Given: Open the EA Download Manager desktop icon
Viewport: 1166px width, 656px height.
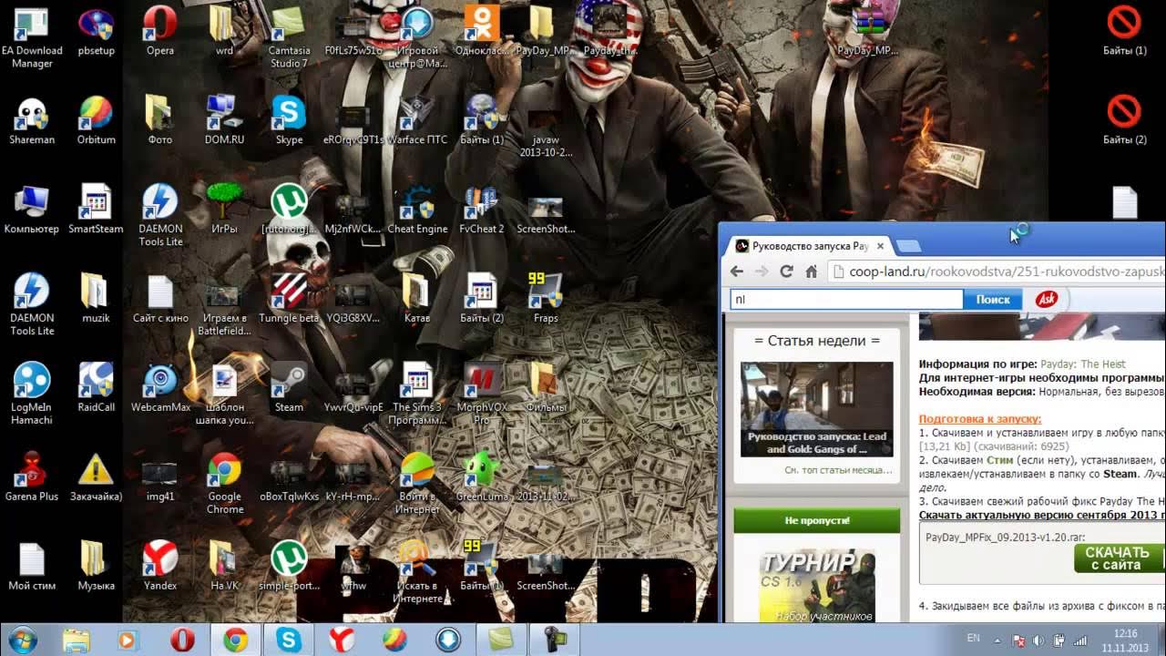Looking at the screenshot, I should tap(32, 37).
